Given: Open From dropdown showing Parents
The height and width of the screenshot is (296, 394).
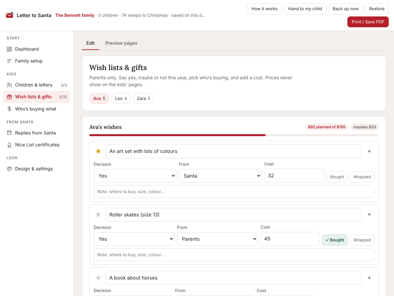Looking at the screenshot, I should [x=217, y=239].
